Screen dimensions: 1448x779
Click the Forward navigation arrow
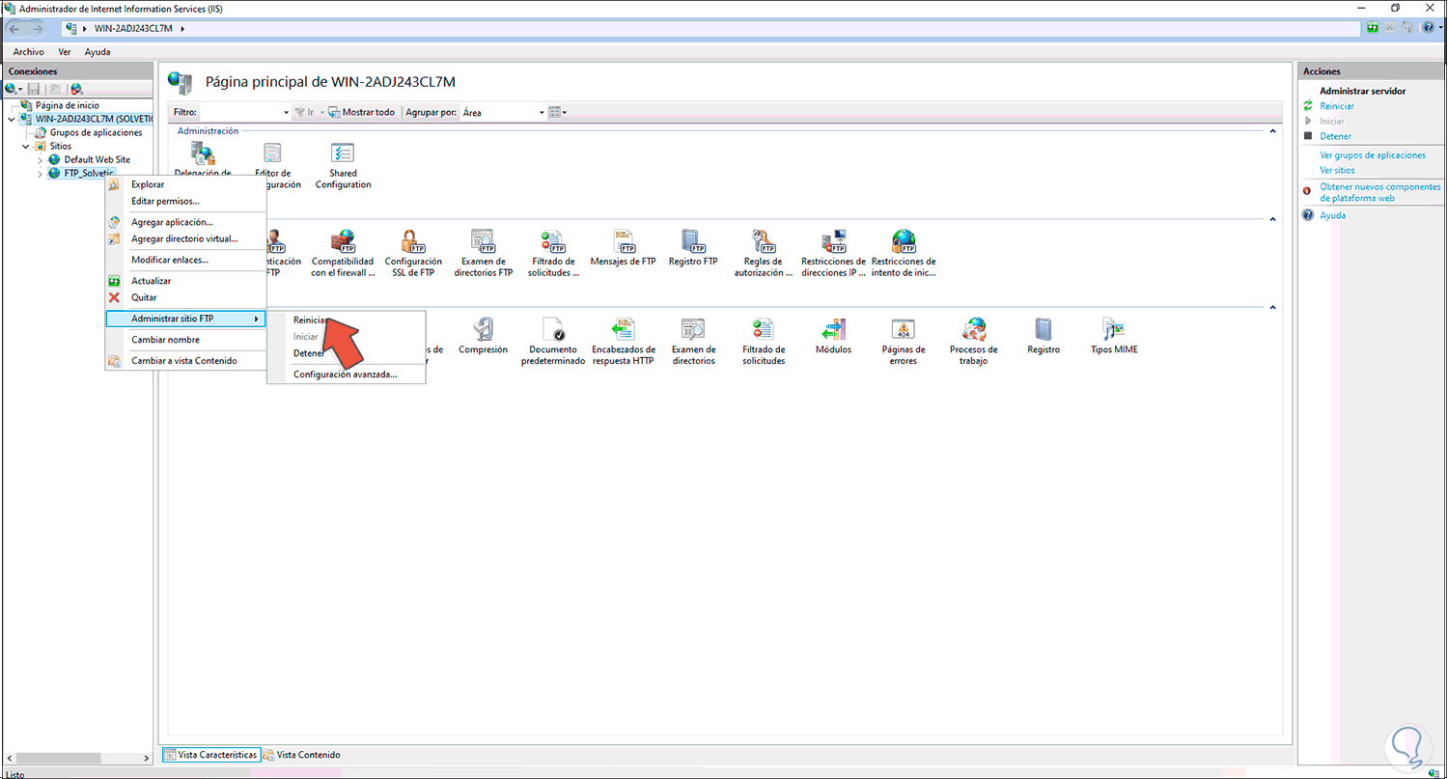coord(40,28)
